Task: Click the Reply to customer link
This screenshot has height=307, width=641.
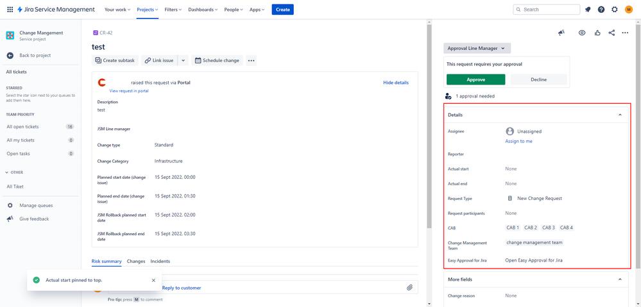Action: pyautogui.click(x=182, y=288)
